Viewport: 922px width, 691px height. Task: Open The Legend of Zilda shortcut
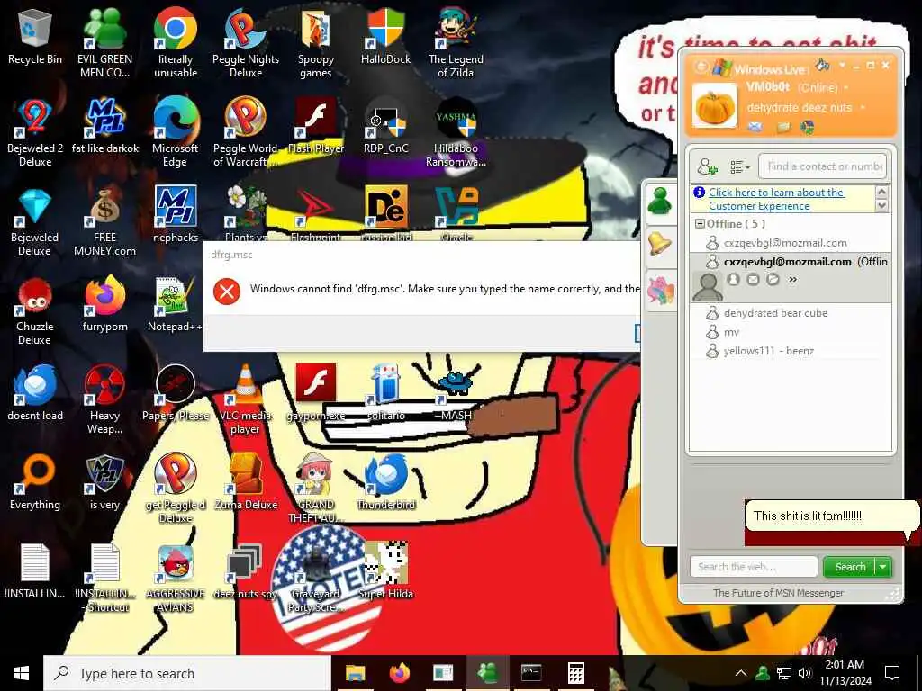(x=456, y=42)
